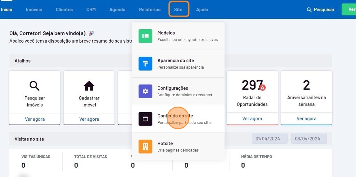The image size is (356, 177).
Task: Open the Relatórios menu
Action: [x=150, y=10]
